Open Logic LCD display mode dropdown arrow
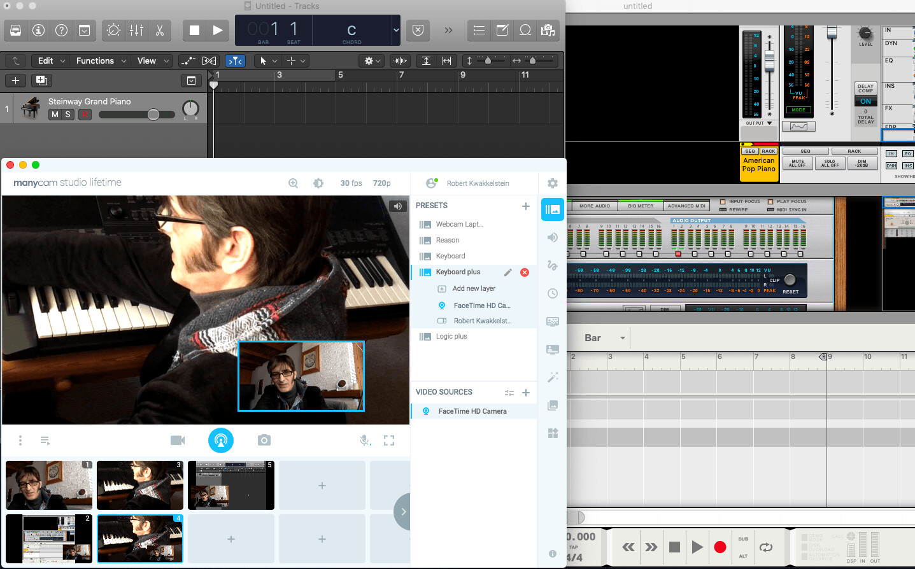Screen dimensions: 915x569 [396, 30]
